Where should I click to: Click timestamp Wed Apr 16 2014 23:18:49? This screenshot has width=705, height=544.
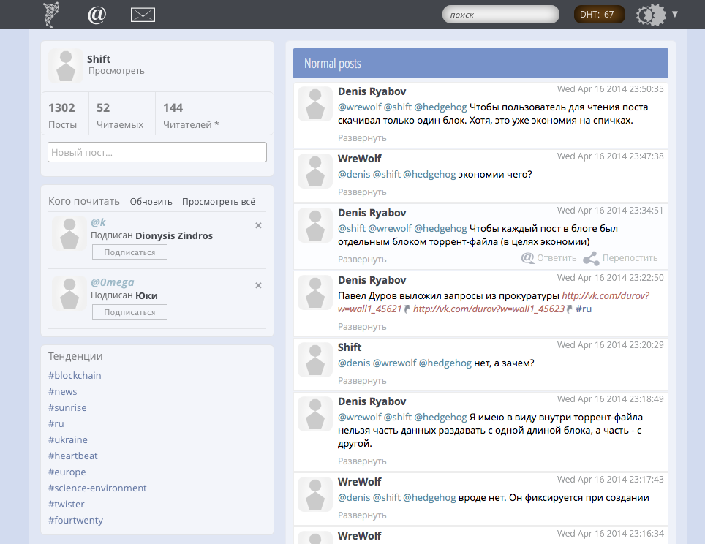coord(610,398)
